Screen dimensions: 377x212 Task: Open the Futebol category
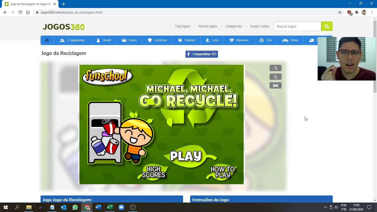(187, 40)
